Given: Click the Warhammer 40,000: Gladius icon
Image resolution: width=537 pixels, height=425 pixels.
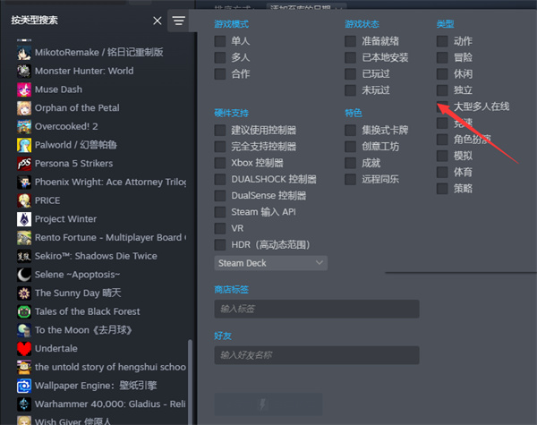Looking at the screenshot, I should pos(24,404).
